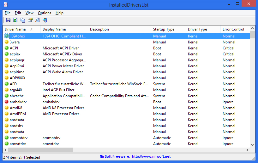The width and height of the screenshot is (258, 163).
Task: Click the horizontal scrollbar right arrow
Action: coord(247,150)
